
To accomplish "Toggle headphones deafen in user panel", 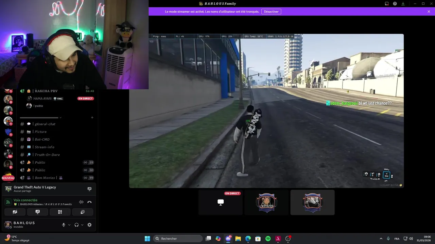I will click(76, 225).
